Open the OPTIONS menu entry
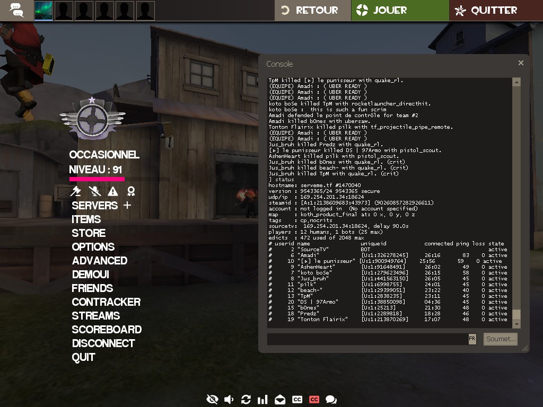This screenshot has width=543, height=407. pyautogui.click(x=93, y=247)
